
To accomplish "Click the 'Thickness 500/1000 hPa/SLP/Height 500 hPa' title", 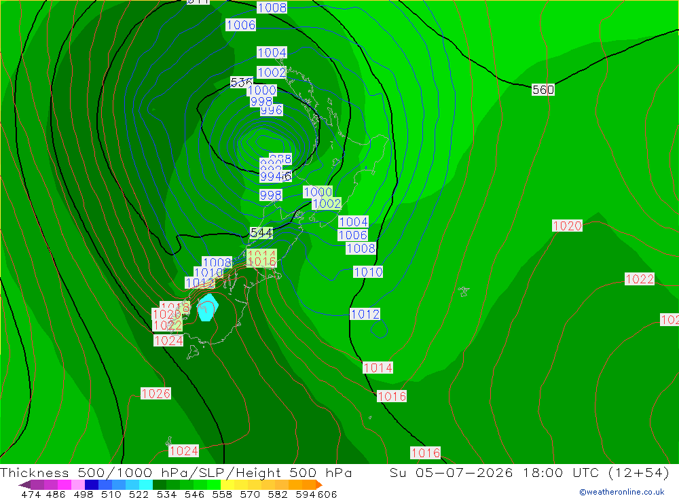I will [x=176, y=473].
